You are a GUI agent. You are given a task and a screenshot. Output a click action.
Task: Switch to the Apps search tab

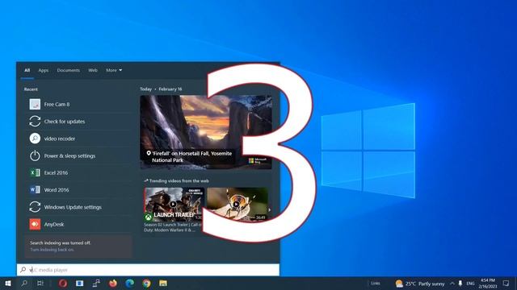(43, 70)
